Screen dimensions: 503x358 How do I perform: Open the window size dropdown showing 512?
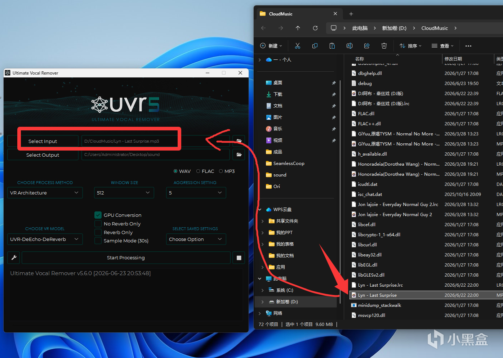pyautogui.click(x=124, y=193)
